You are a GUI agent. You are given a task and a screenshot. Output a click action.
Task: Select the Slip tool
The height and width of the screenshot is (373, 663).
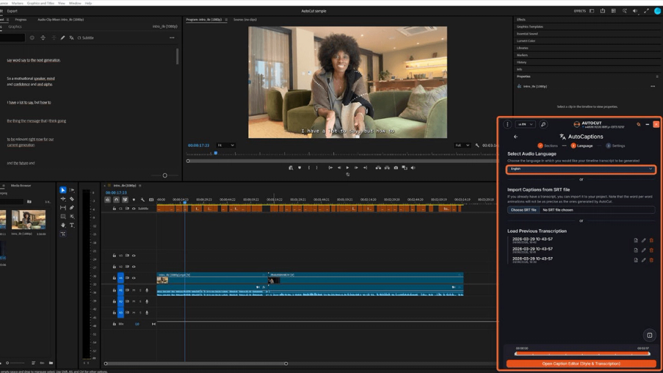(x=63, y=208)
